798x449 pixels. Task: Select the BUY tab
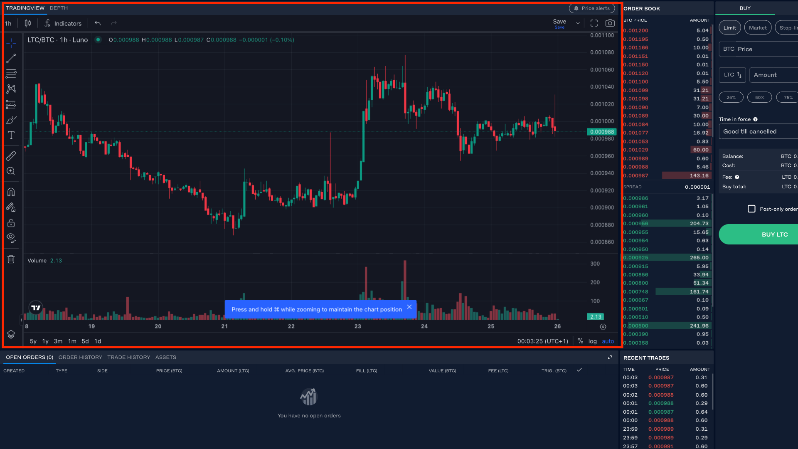[x=745, y=8]
